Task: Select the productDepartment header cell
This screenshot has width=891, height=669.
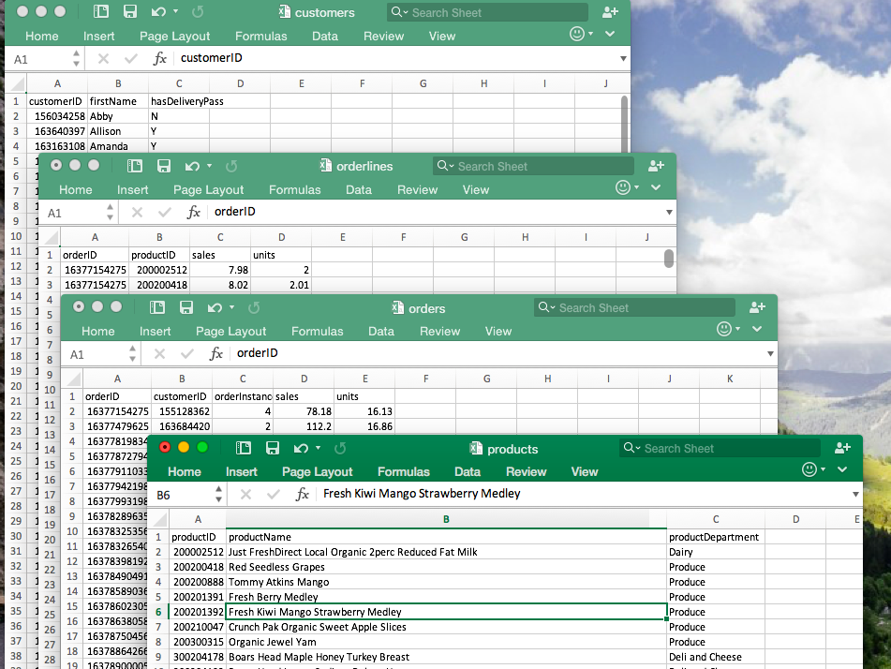Action: point(713,537)
